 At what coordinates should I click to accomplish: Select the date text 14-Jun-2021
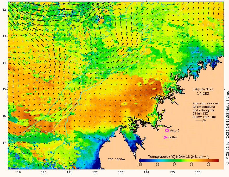click(203, 89)
